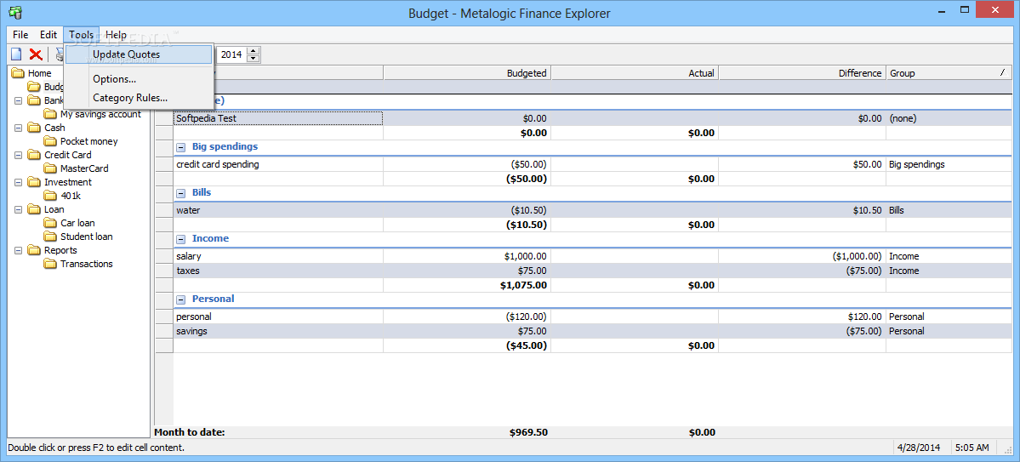Open the Student loan tree item
The height and width of the screenshot is (462, 1020).
click(87, 237)
